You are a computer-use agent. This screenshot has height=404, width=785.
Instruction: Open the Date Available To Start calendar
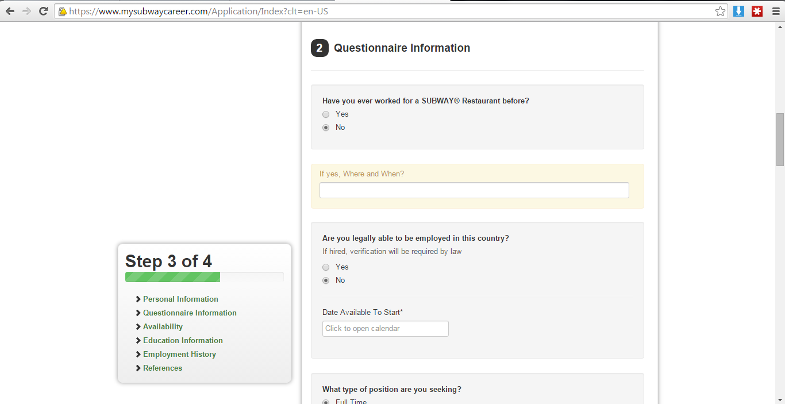(385, 328)
